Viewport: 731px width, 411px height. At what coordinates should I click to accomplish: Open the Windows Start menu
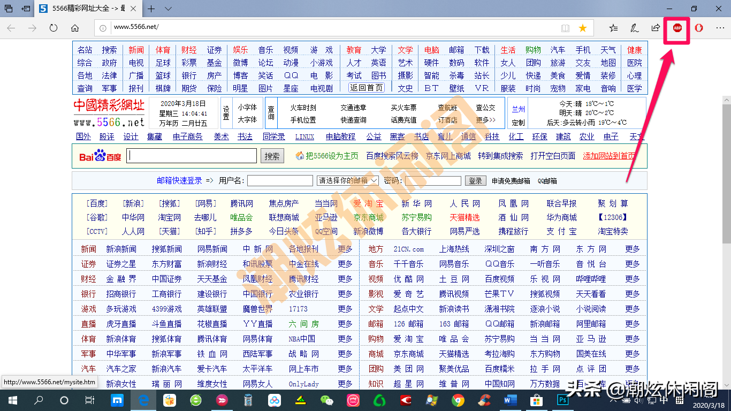point(12,400)
